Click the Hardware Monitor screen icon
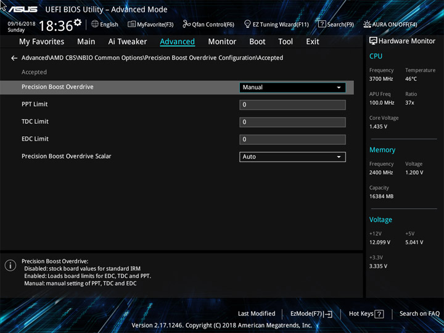The width and height of the screenshot is (444, 333). pos(373,41)
